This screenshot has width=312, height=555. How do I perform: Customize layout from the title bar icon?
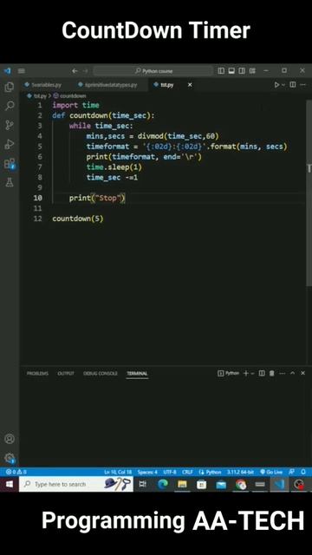(252, 71)
